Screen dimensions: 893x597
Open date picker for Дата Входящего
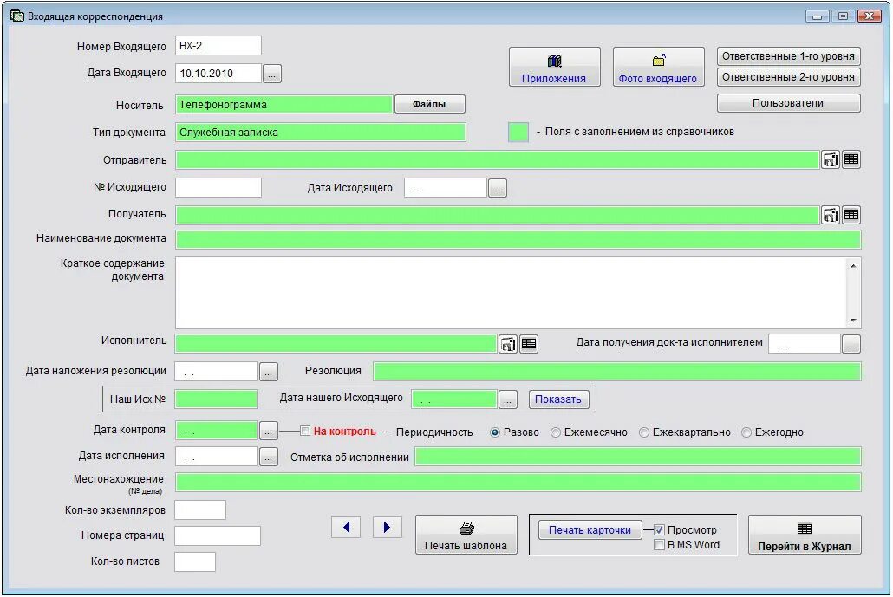click(272, 74)
